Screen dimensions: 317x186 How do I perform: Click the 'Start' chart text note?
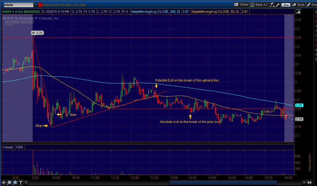73,115
